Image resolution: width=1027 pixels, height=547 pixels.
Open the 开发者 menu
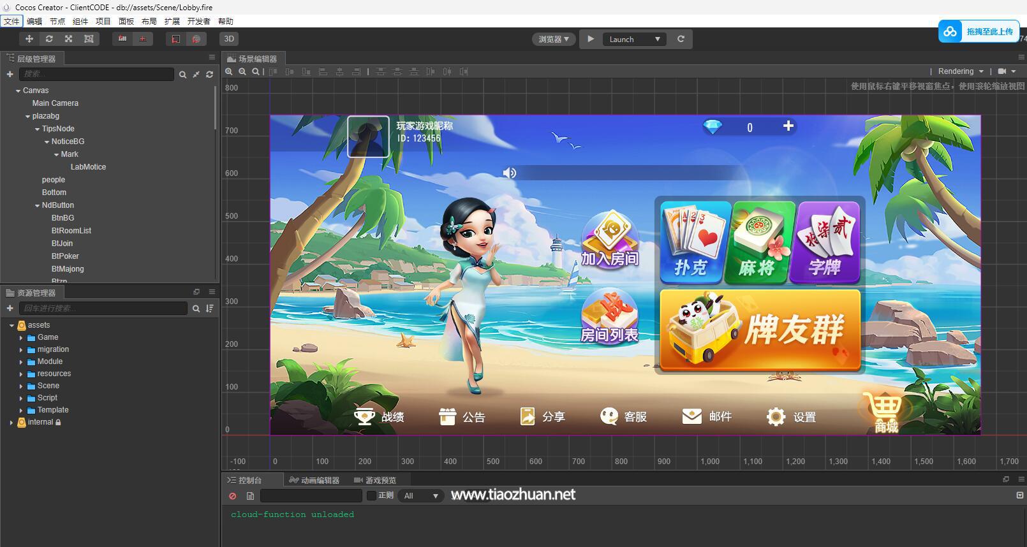pos(198,21)
